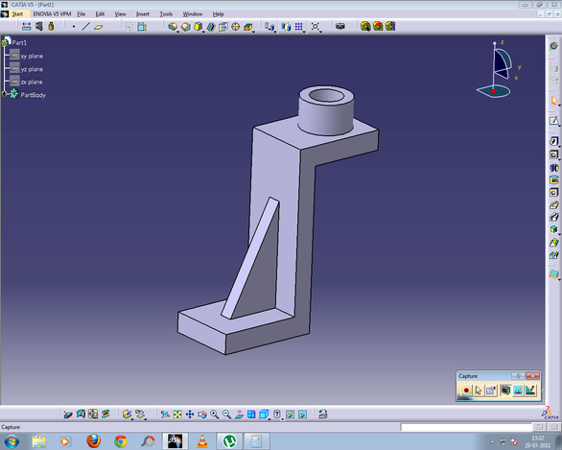The width and height of the screenshot is (562, 450).
Task: Select the Hole tool
Action: click(x=553, y=193)
